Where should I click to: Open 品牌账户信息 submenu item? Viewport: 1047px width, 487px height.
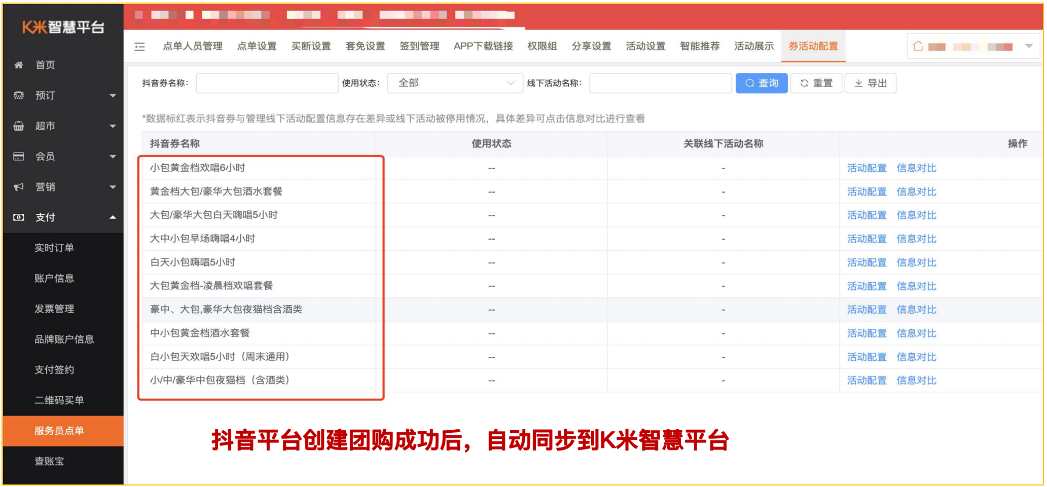(x=64, y=339)
